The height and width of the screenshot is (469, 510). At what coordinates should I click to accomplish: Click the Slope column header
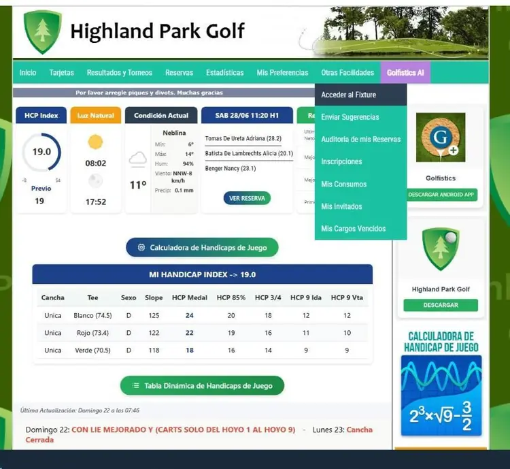(154, 297)
